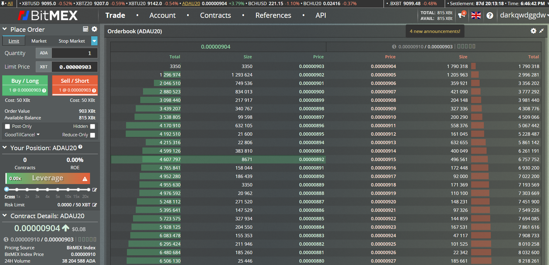Click 4x mark on leverage slider
Viewport: 549px width, 265px height.
pyautogui.click(x=48, y=196)
